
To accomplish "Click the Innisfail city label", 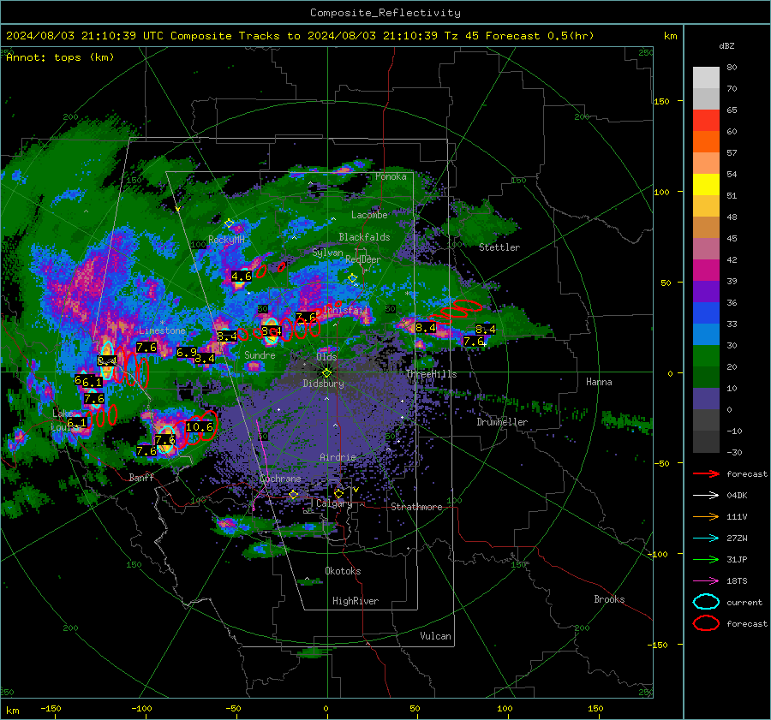I will [345, 310].
